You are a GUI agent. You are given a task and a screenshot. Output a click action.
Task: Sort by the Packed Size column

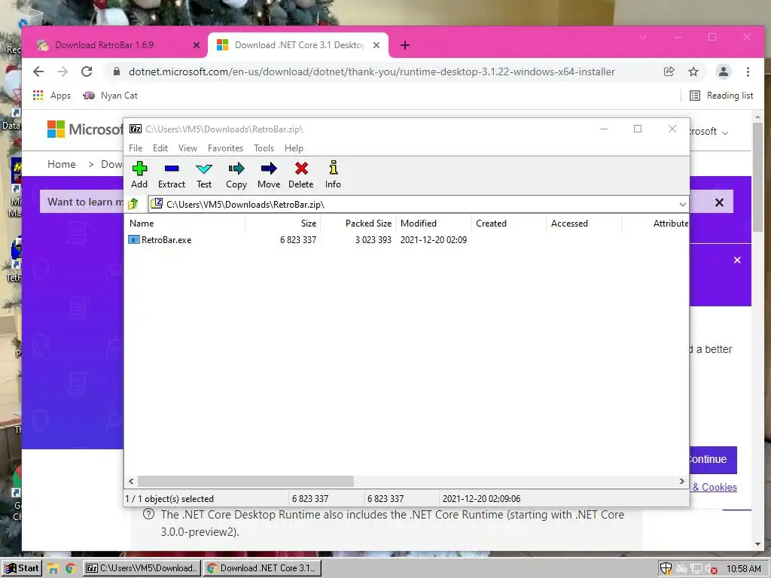358,223
